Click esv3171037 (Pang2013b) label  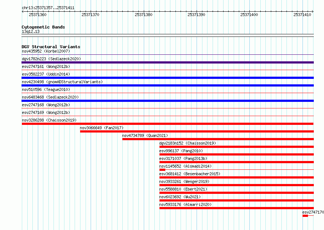183,158
